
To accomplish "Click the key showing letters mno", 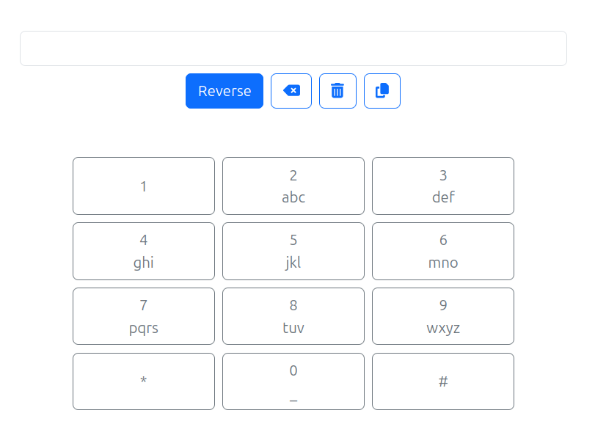I will (x=443, y=251).
